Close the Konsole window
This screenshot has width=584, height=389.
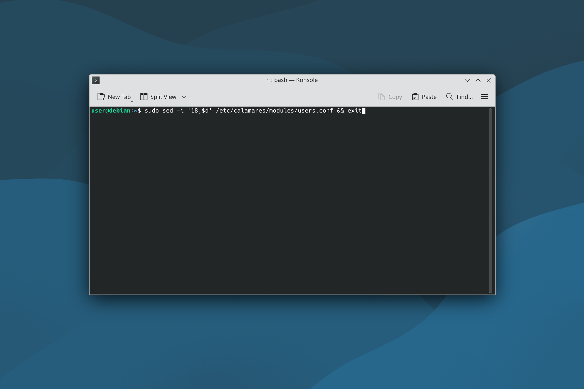point(489,80)
